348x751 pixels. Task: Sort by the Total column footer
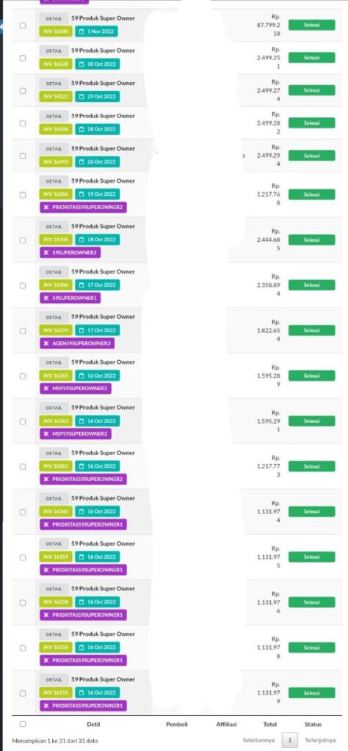[x=270, y=725]
